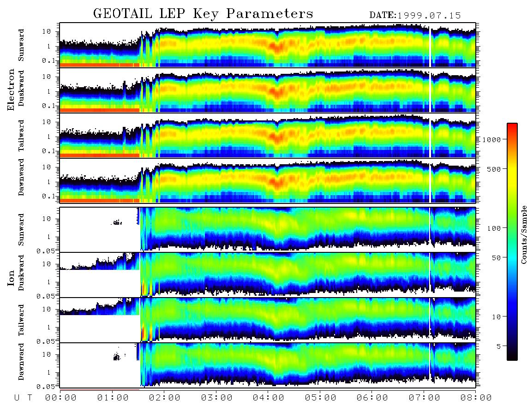
Task: Click inside the Electron Tailward spectrogram panel
Action: tap(268, 135)
